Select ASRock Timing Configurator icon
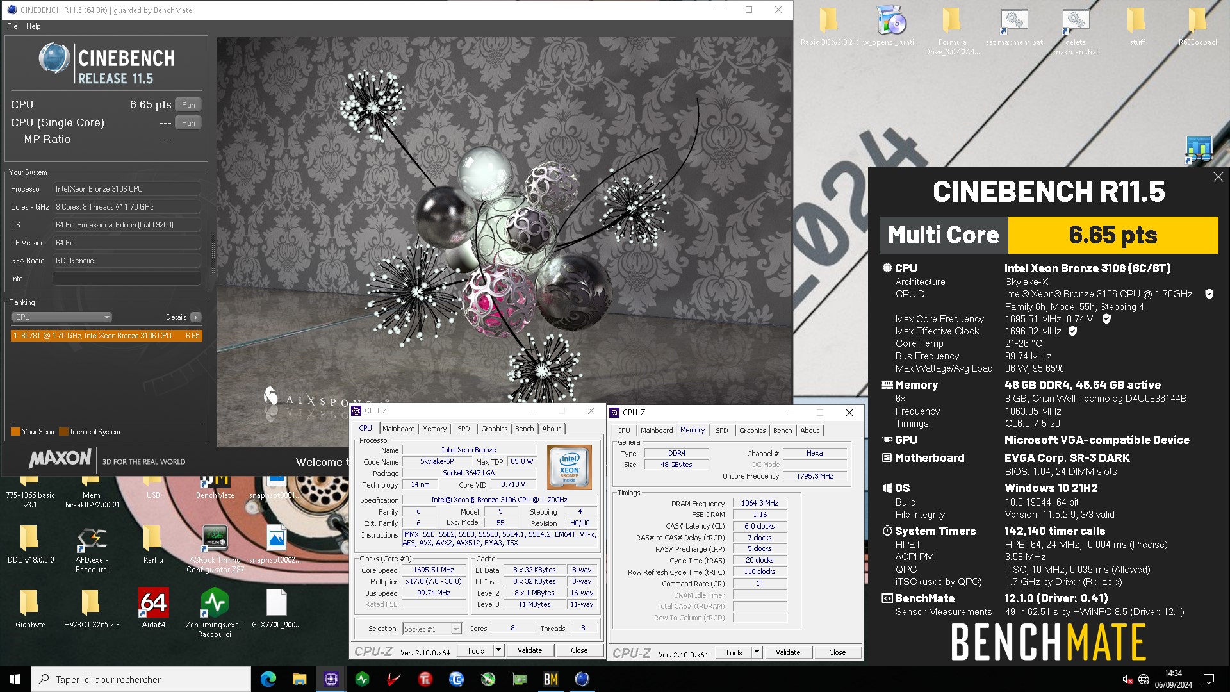 tap(215, 549)
